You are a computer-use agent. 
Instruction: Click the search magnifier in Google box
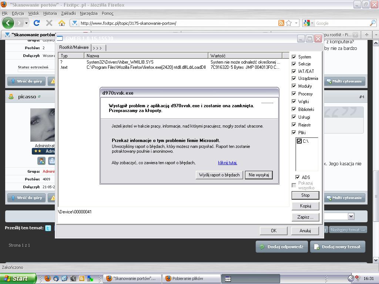click(x=372, y=23)
